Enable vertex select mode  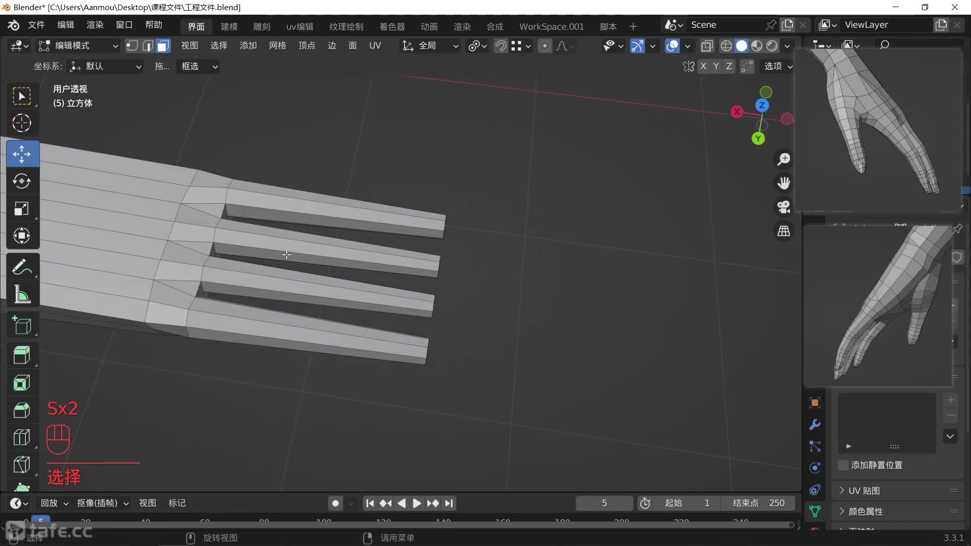(132, 46)
